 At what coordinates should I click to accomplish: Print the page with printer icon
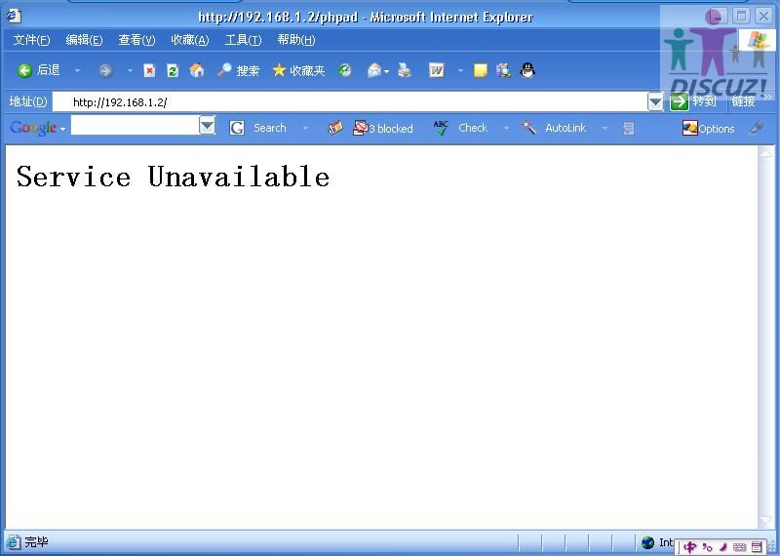[405, 70]
